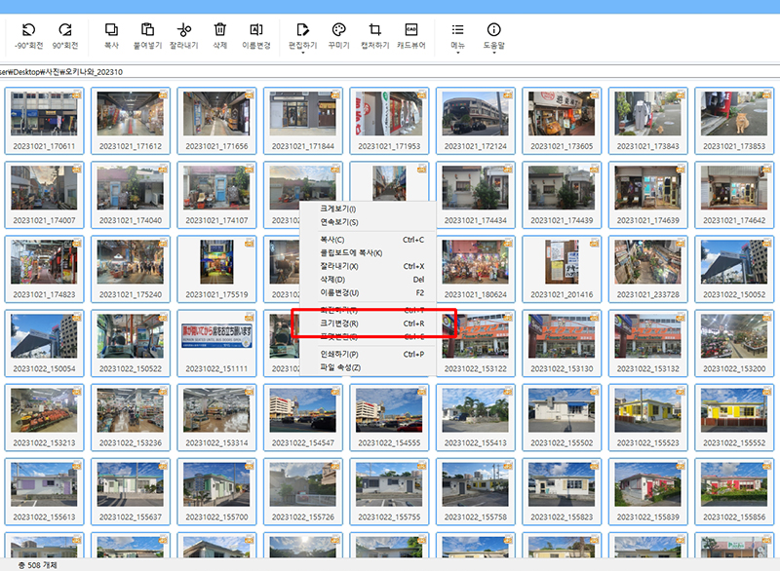The width and height of the screenshot is (780, 571).
Task: Select 복사(C) Ctrl+C in context menu
Action: click(369, 240)
